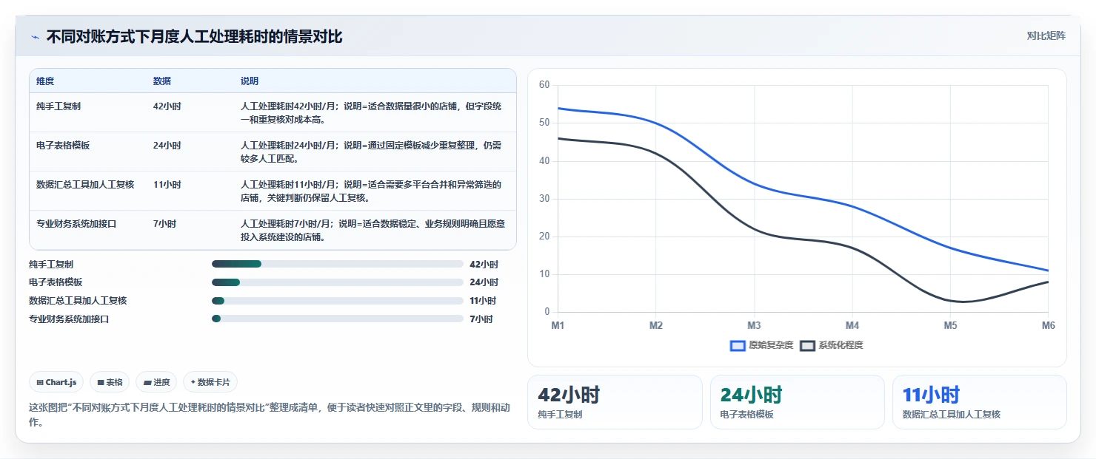Screen dimensions: 1096x459
Task: Select the 数据卡片 tag chip
Action: 210,382
